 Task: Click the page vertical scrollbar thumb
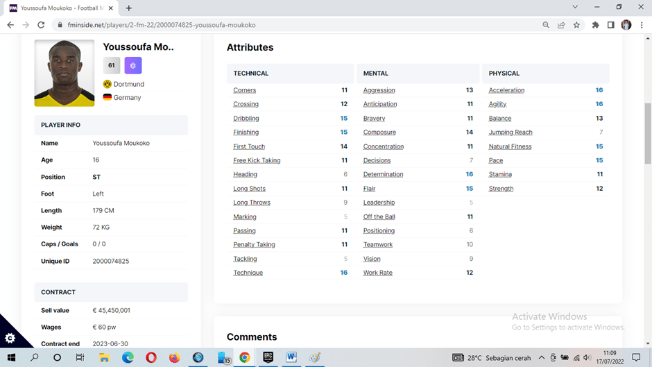648,133
